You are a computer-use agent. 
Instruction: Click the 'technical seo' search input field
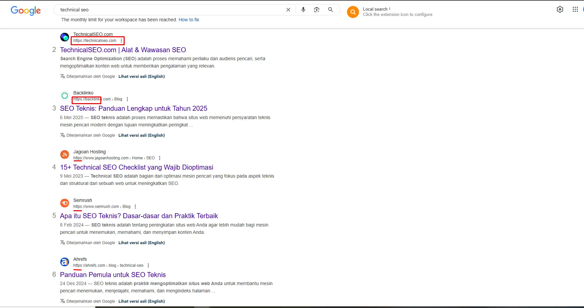click(x=167, y=10)
